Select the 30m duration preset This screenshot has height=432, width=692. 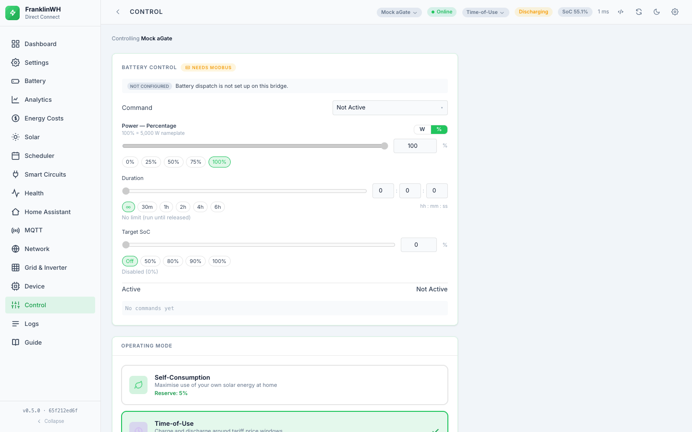147,207
